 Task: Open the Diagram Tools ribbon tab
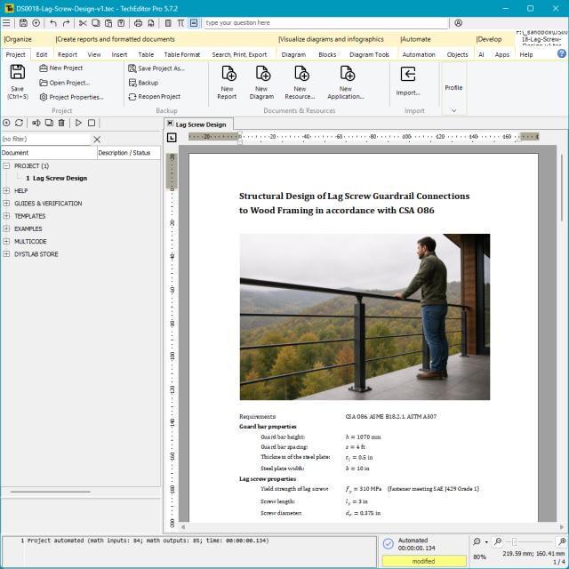369,54
